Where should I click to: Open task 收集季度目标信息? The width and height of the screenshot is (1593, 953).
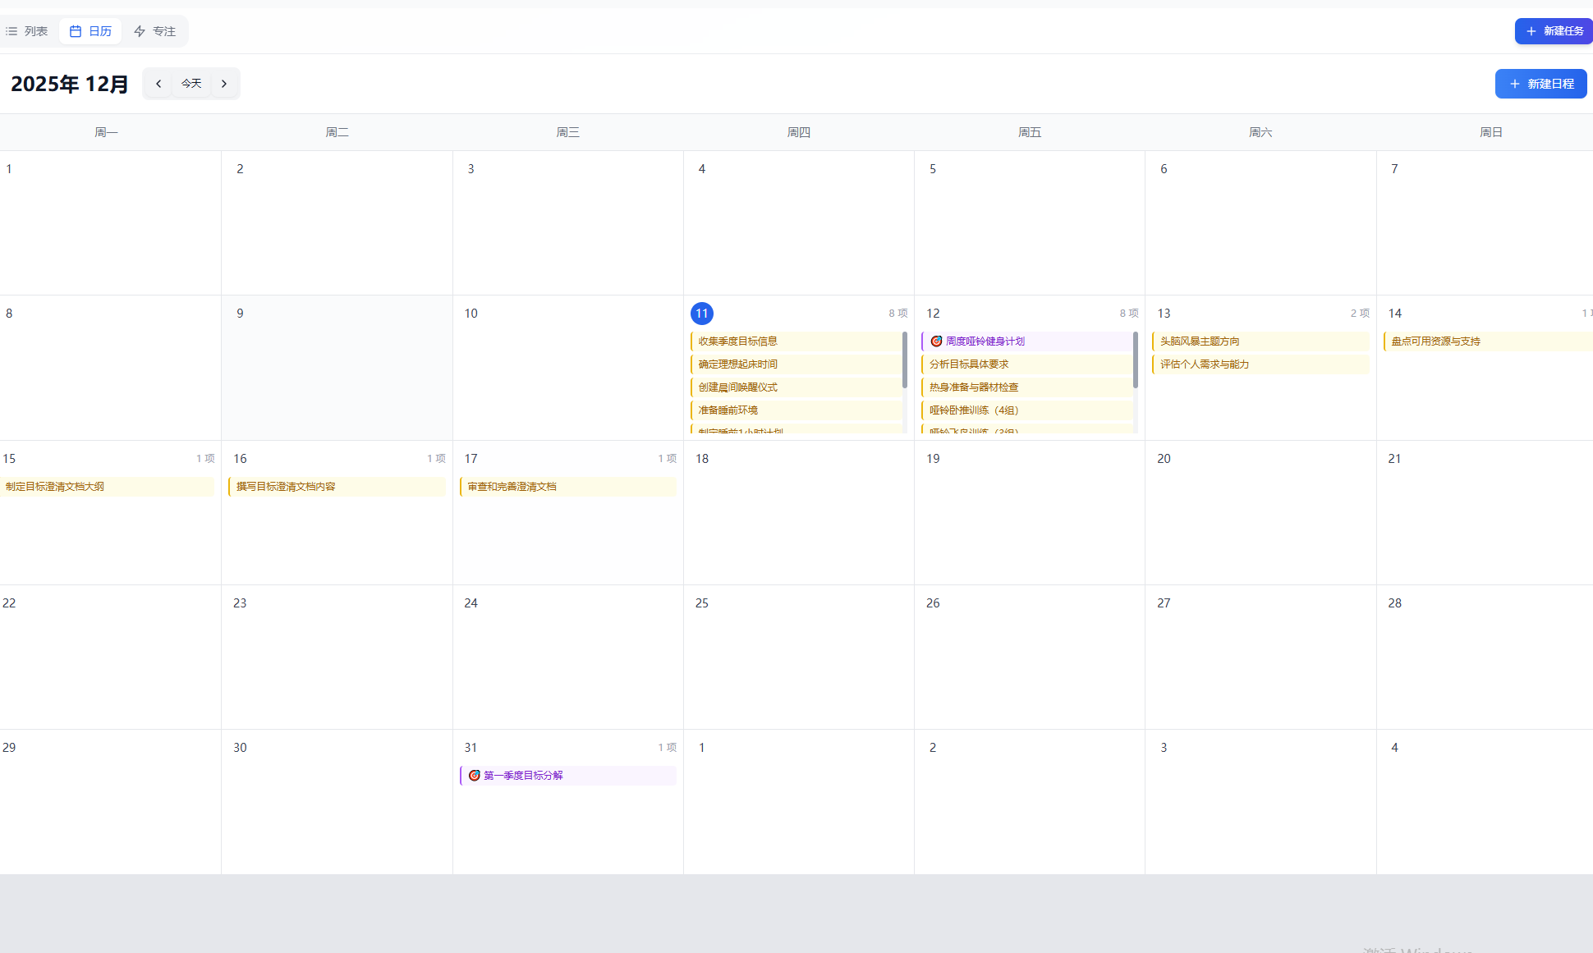coord(737,341)
